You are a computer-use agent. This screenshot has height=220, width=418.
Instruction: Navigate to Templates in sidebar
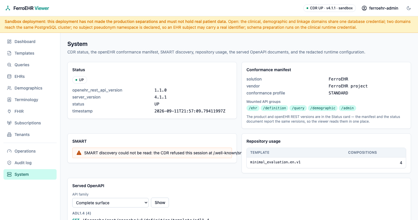tap(30, 53)
